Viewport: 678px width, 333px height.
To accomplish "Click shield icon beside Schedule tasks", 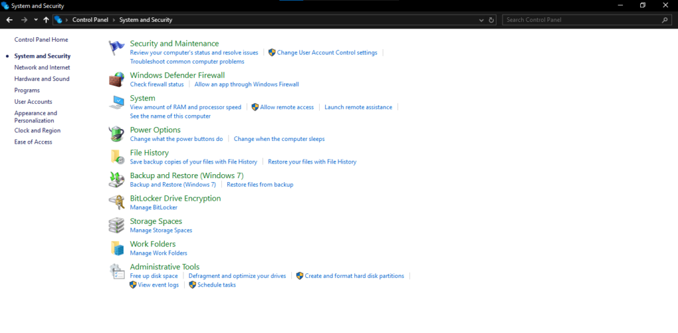I will click(193, 285).
